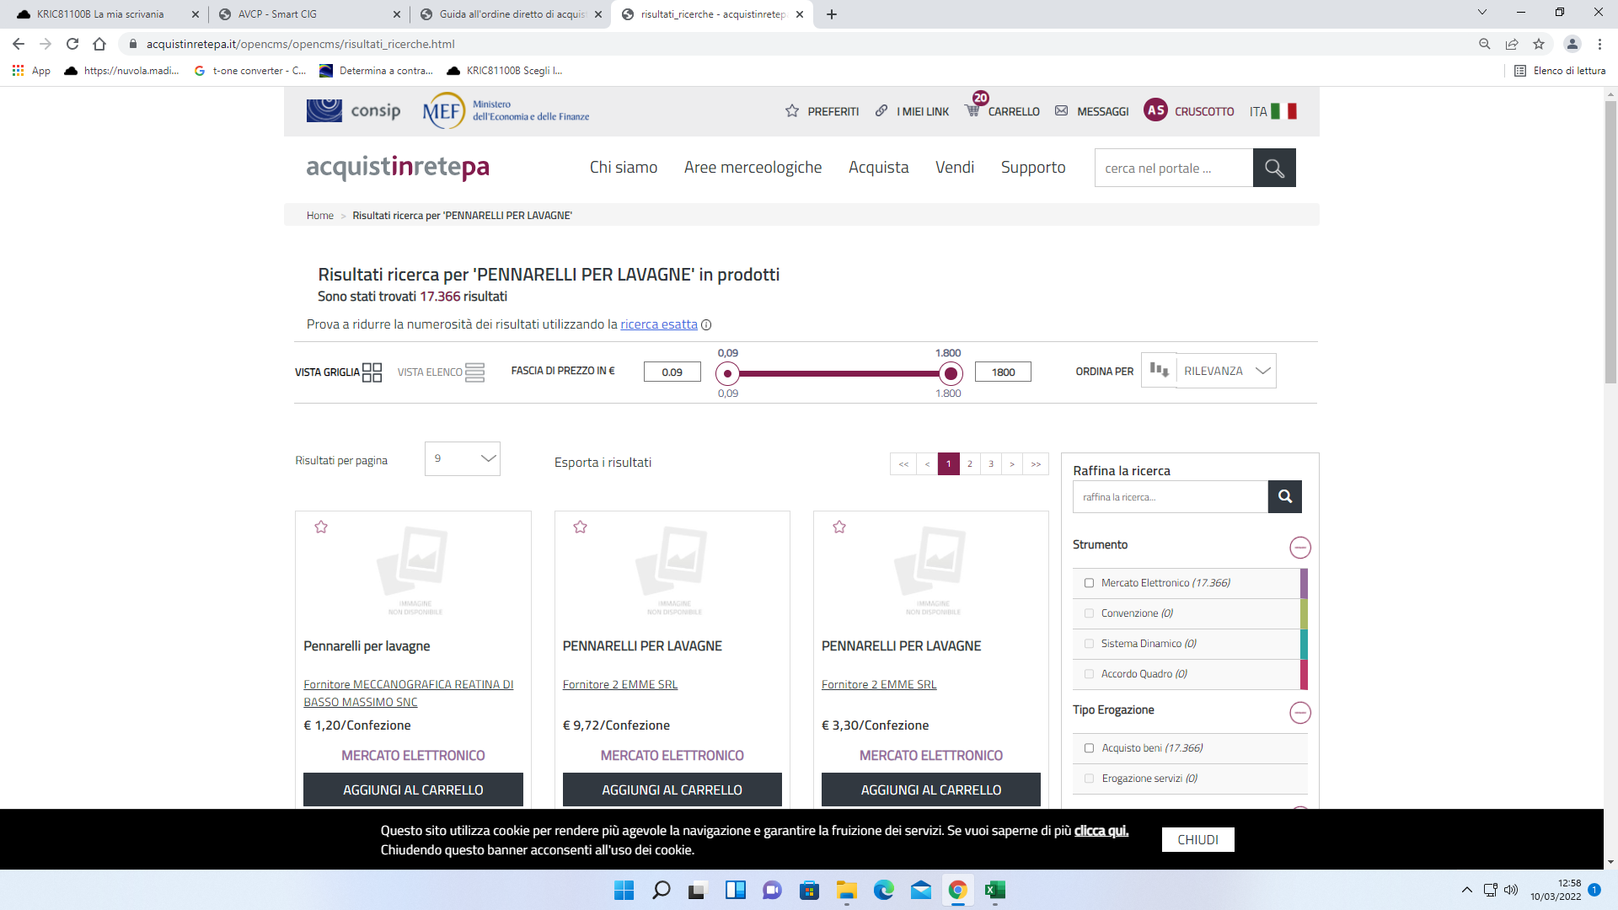Open the Acquista menu

[878, 168]
